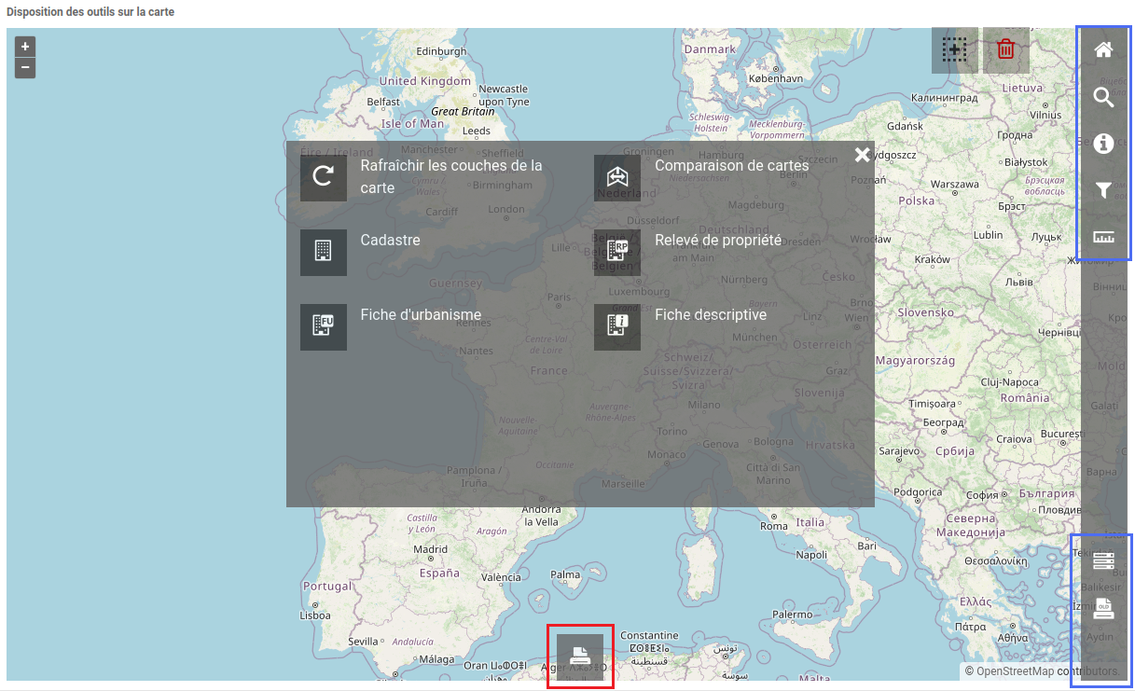Select 'Comparaison de cartes' label
The width and height of the screenshot is (1135, 691).
point(732,165)
